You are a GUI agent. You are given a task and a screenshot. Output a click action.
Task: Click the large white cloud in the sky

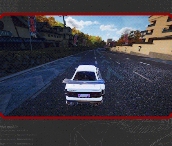[x=79, y=23]
